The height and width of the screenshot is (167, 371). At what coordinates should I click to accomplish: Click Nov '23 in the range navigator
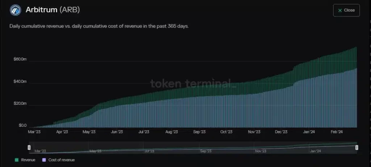[260, 151]
